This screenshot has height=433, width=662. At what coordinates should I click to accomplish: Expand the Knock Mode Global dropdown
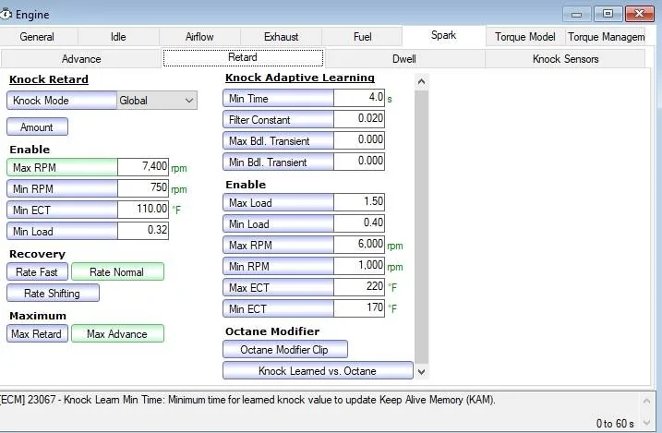click(x=157, y=101)
